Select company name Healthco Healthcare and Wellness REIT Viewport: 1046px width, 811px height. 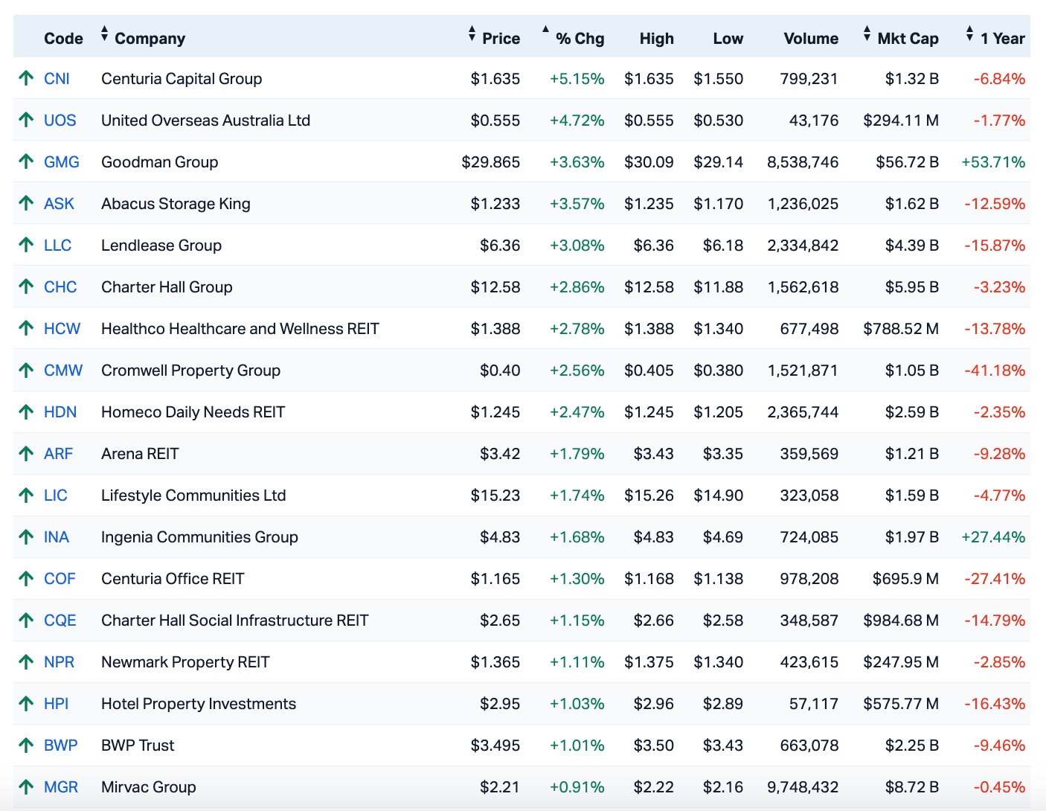[240, 329]
